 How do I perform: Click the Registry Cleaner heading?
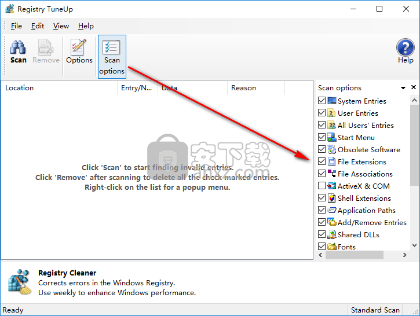67,273
